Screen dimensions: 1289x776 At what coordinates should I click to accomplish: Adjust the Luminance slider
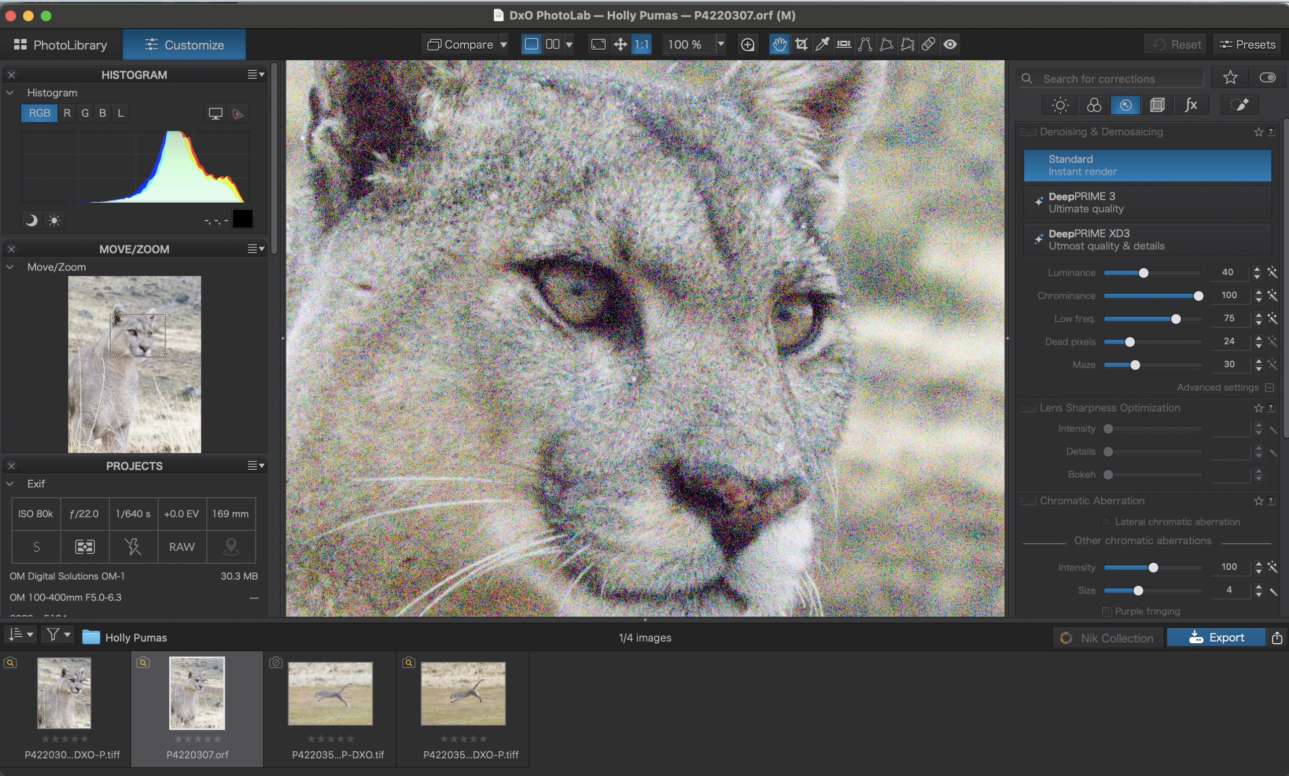(x=1153, y=273)
